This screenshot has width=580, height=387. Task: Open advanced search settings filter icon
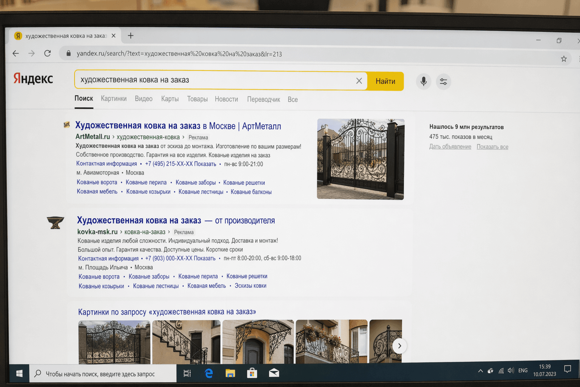[x=443, y=81]
